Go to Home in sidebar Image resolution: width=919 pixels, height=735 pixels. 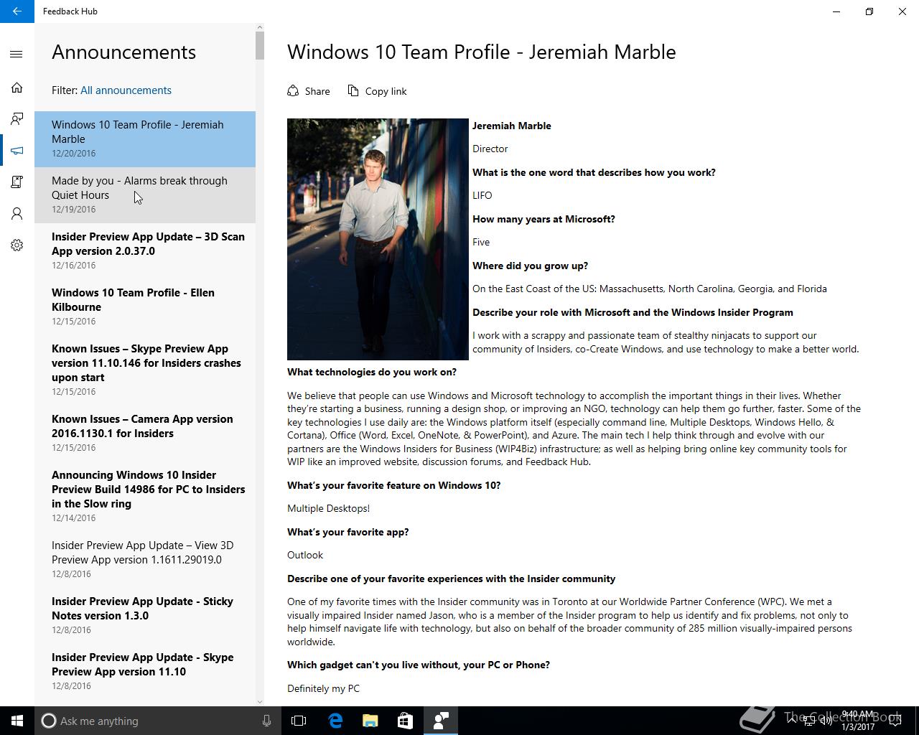17,88
